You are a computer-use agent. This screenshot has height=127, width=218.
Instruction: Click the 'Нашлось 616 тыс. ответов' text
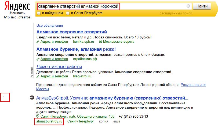click(x=17, y=15)
